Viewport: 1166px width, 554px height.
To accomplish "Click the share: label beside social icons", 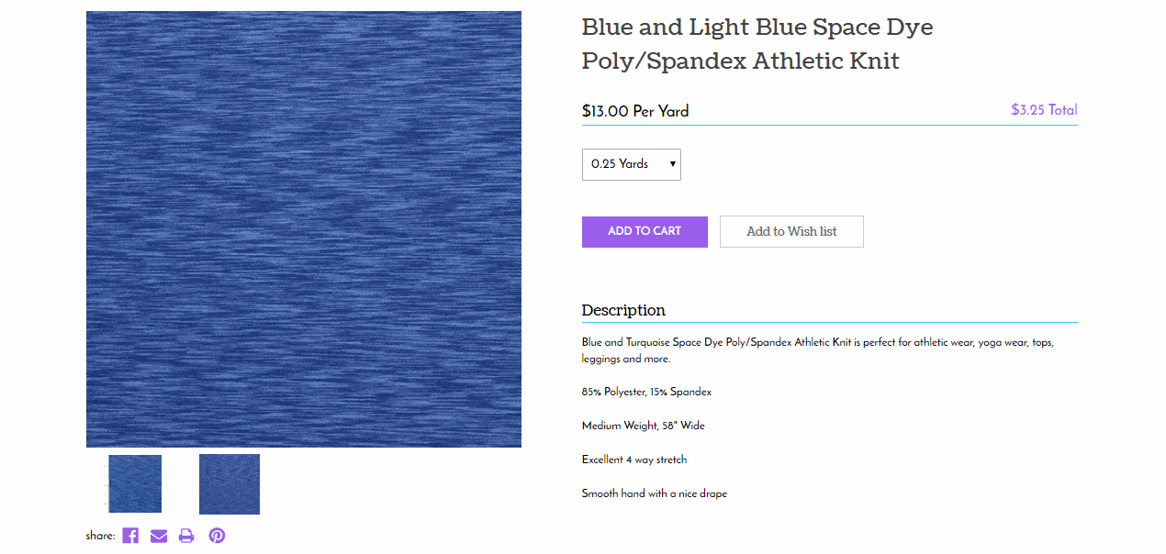I will click(100, 536).
